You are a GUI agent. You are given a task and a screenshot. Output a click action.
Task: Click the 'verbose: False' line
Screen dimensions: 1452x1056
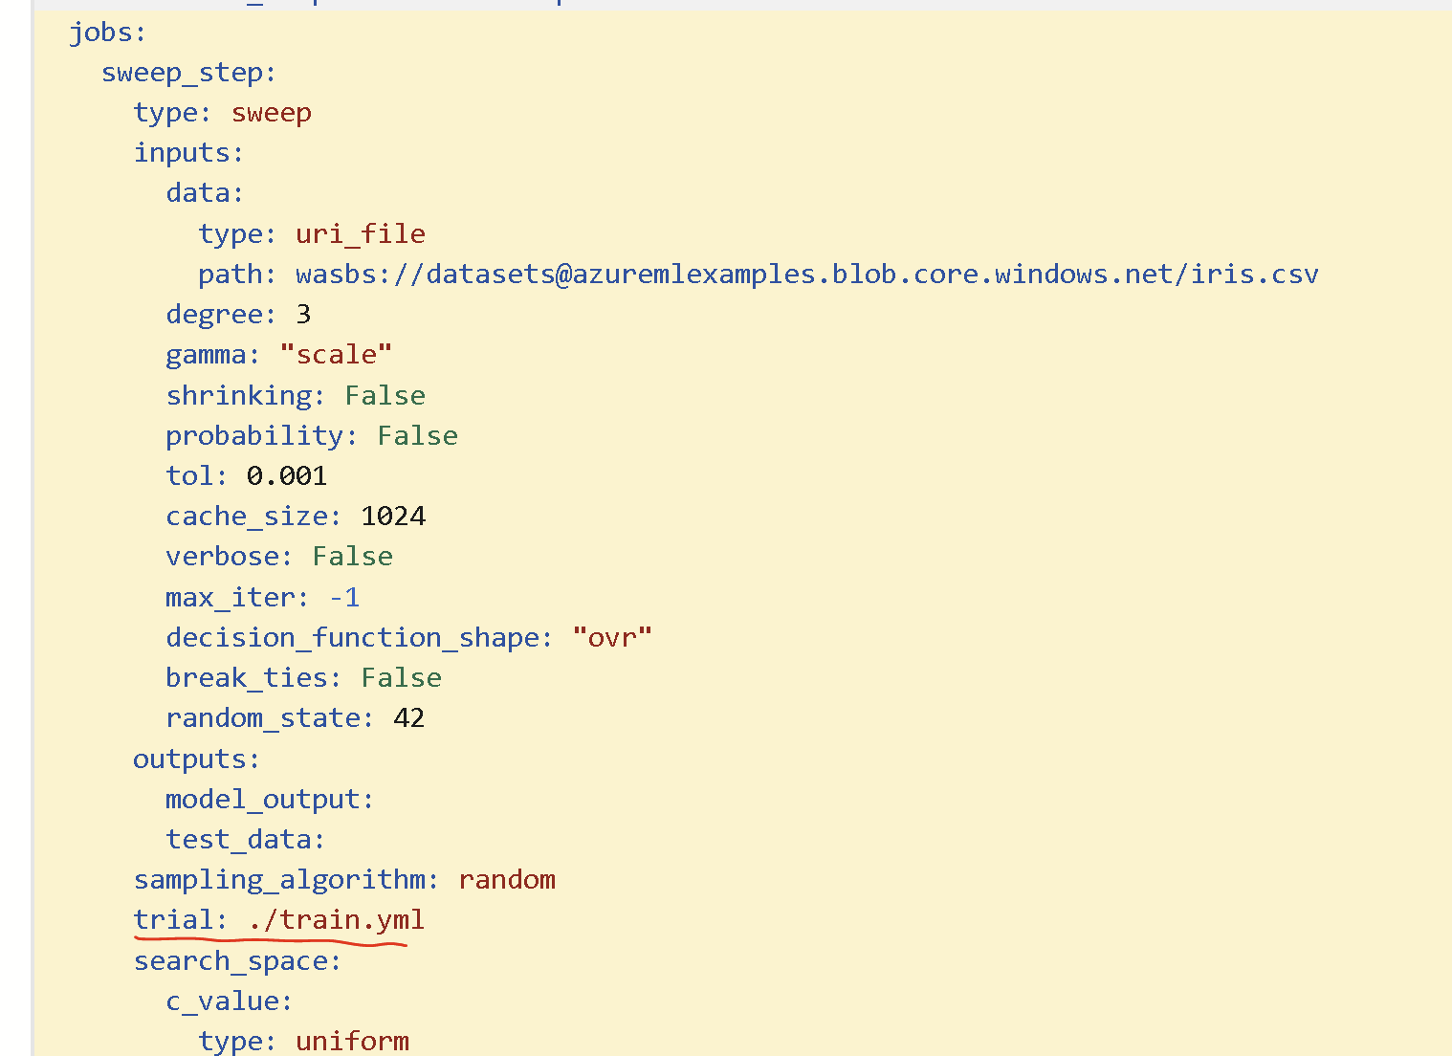(x=279, y=557)
